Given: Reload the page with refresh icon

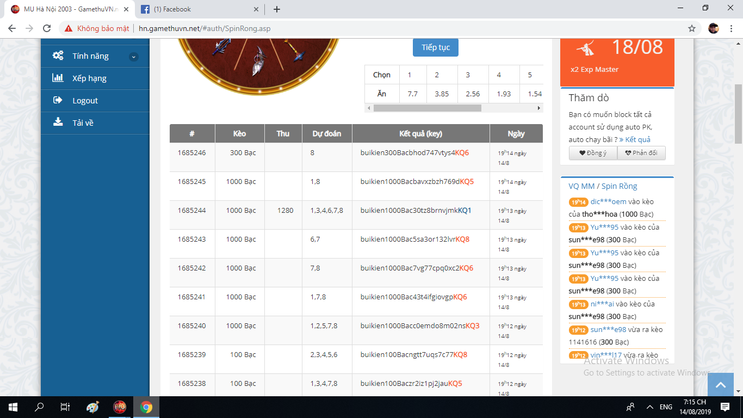Looking at the screenshot, I should tap(47, 28).
